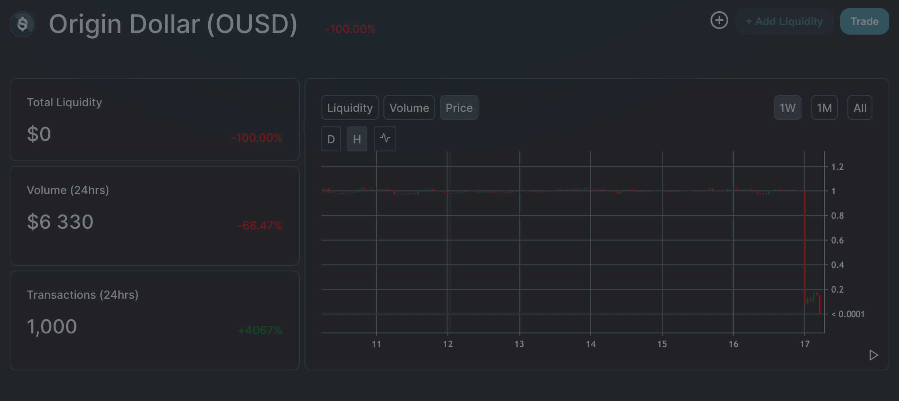Switch candles to hourly (H) interval
This screenshot has width=899, height=401.
(357, 139)
